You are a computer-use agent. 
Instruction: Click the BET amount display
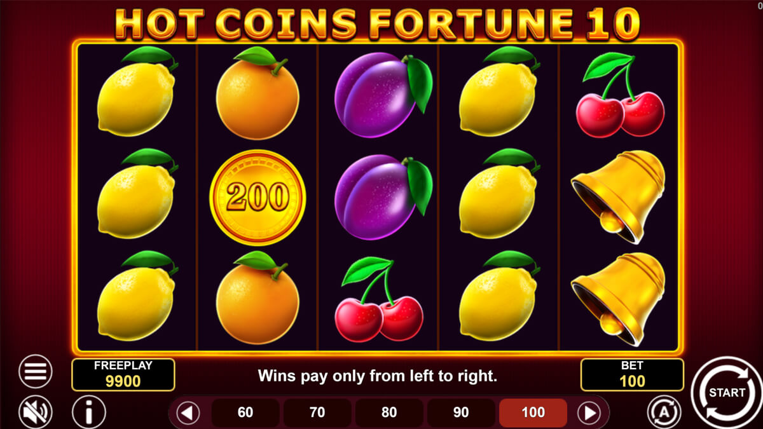[632, 374]
